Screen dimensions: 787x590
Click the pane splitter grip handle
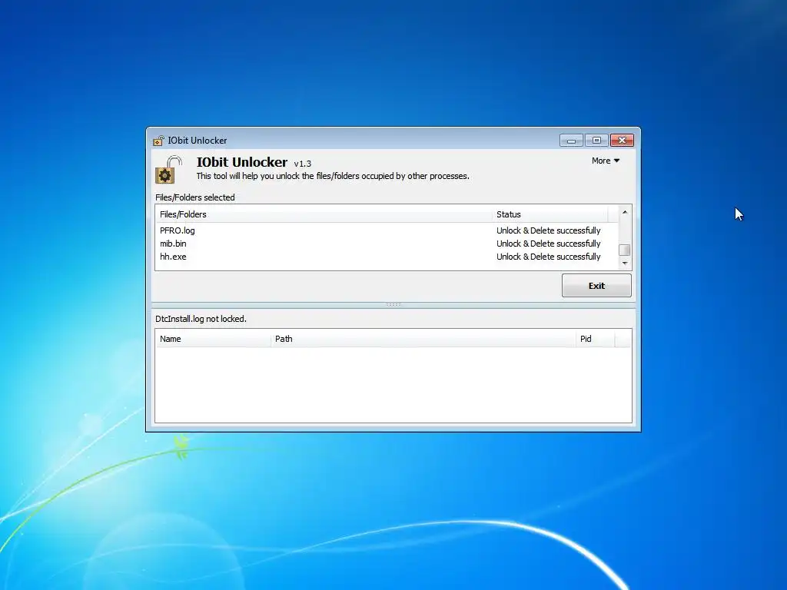tap(393, 304)
